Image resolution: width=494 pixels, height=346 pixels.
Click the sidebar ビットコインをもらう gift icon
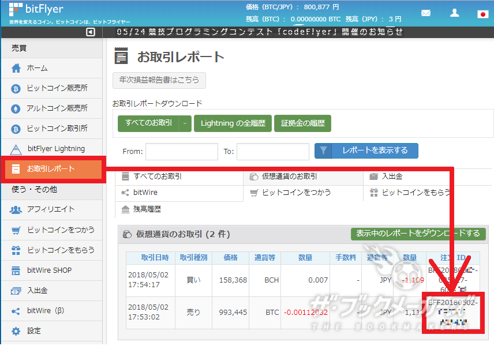point(16,250)
